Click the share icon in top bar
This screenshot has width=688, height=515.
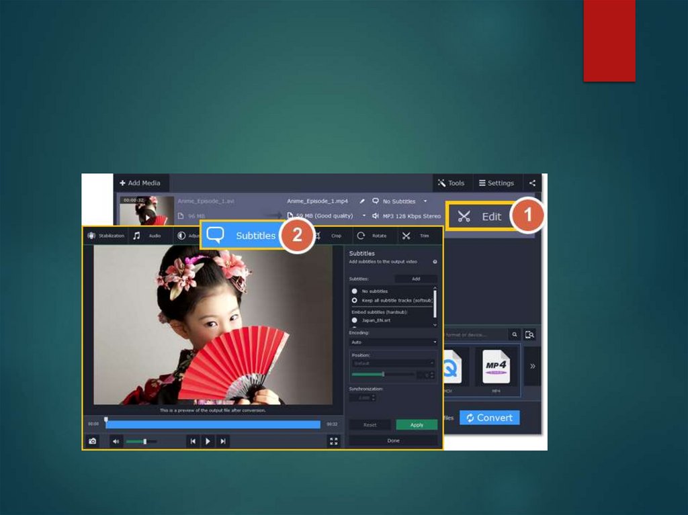(x=532, y=183)
